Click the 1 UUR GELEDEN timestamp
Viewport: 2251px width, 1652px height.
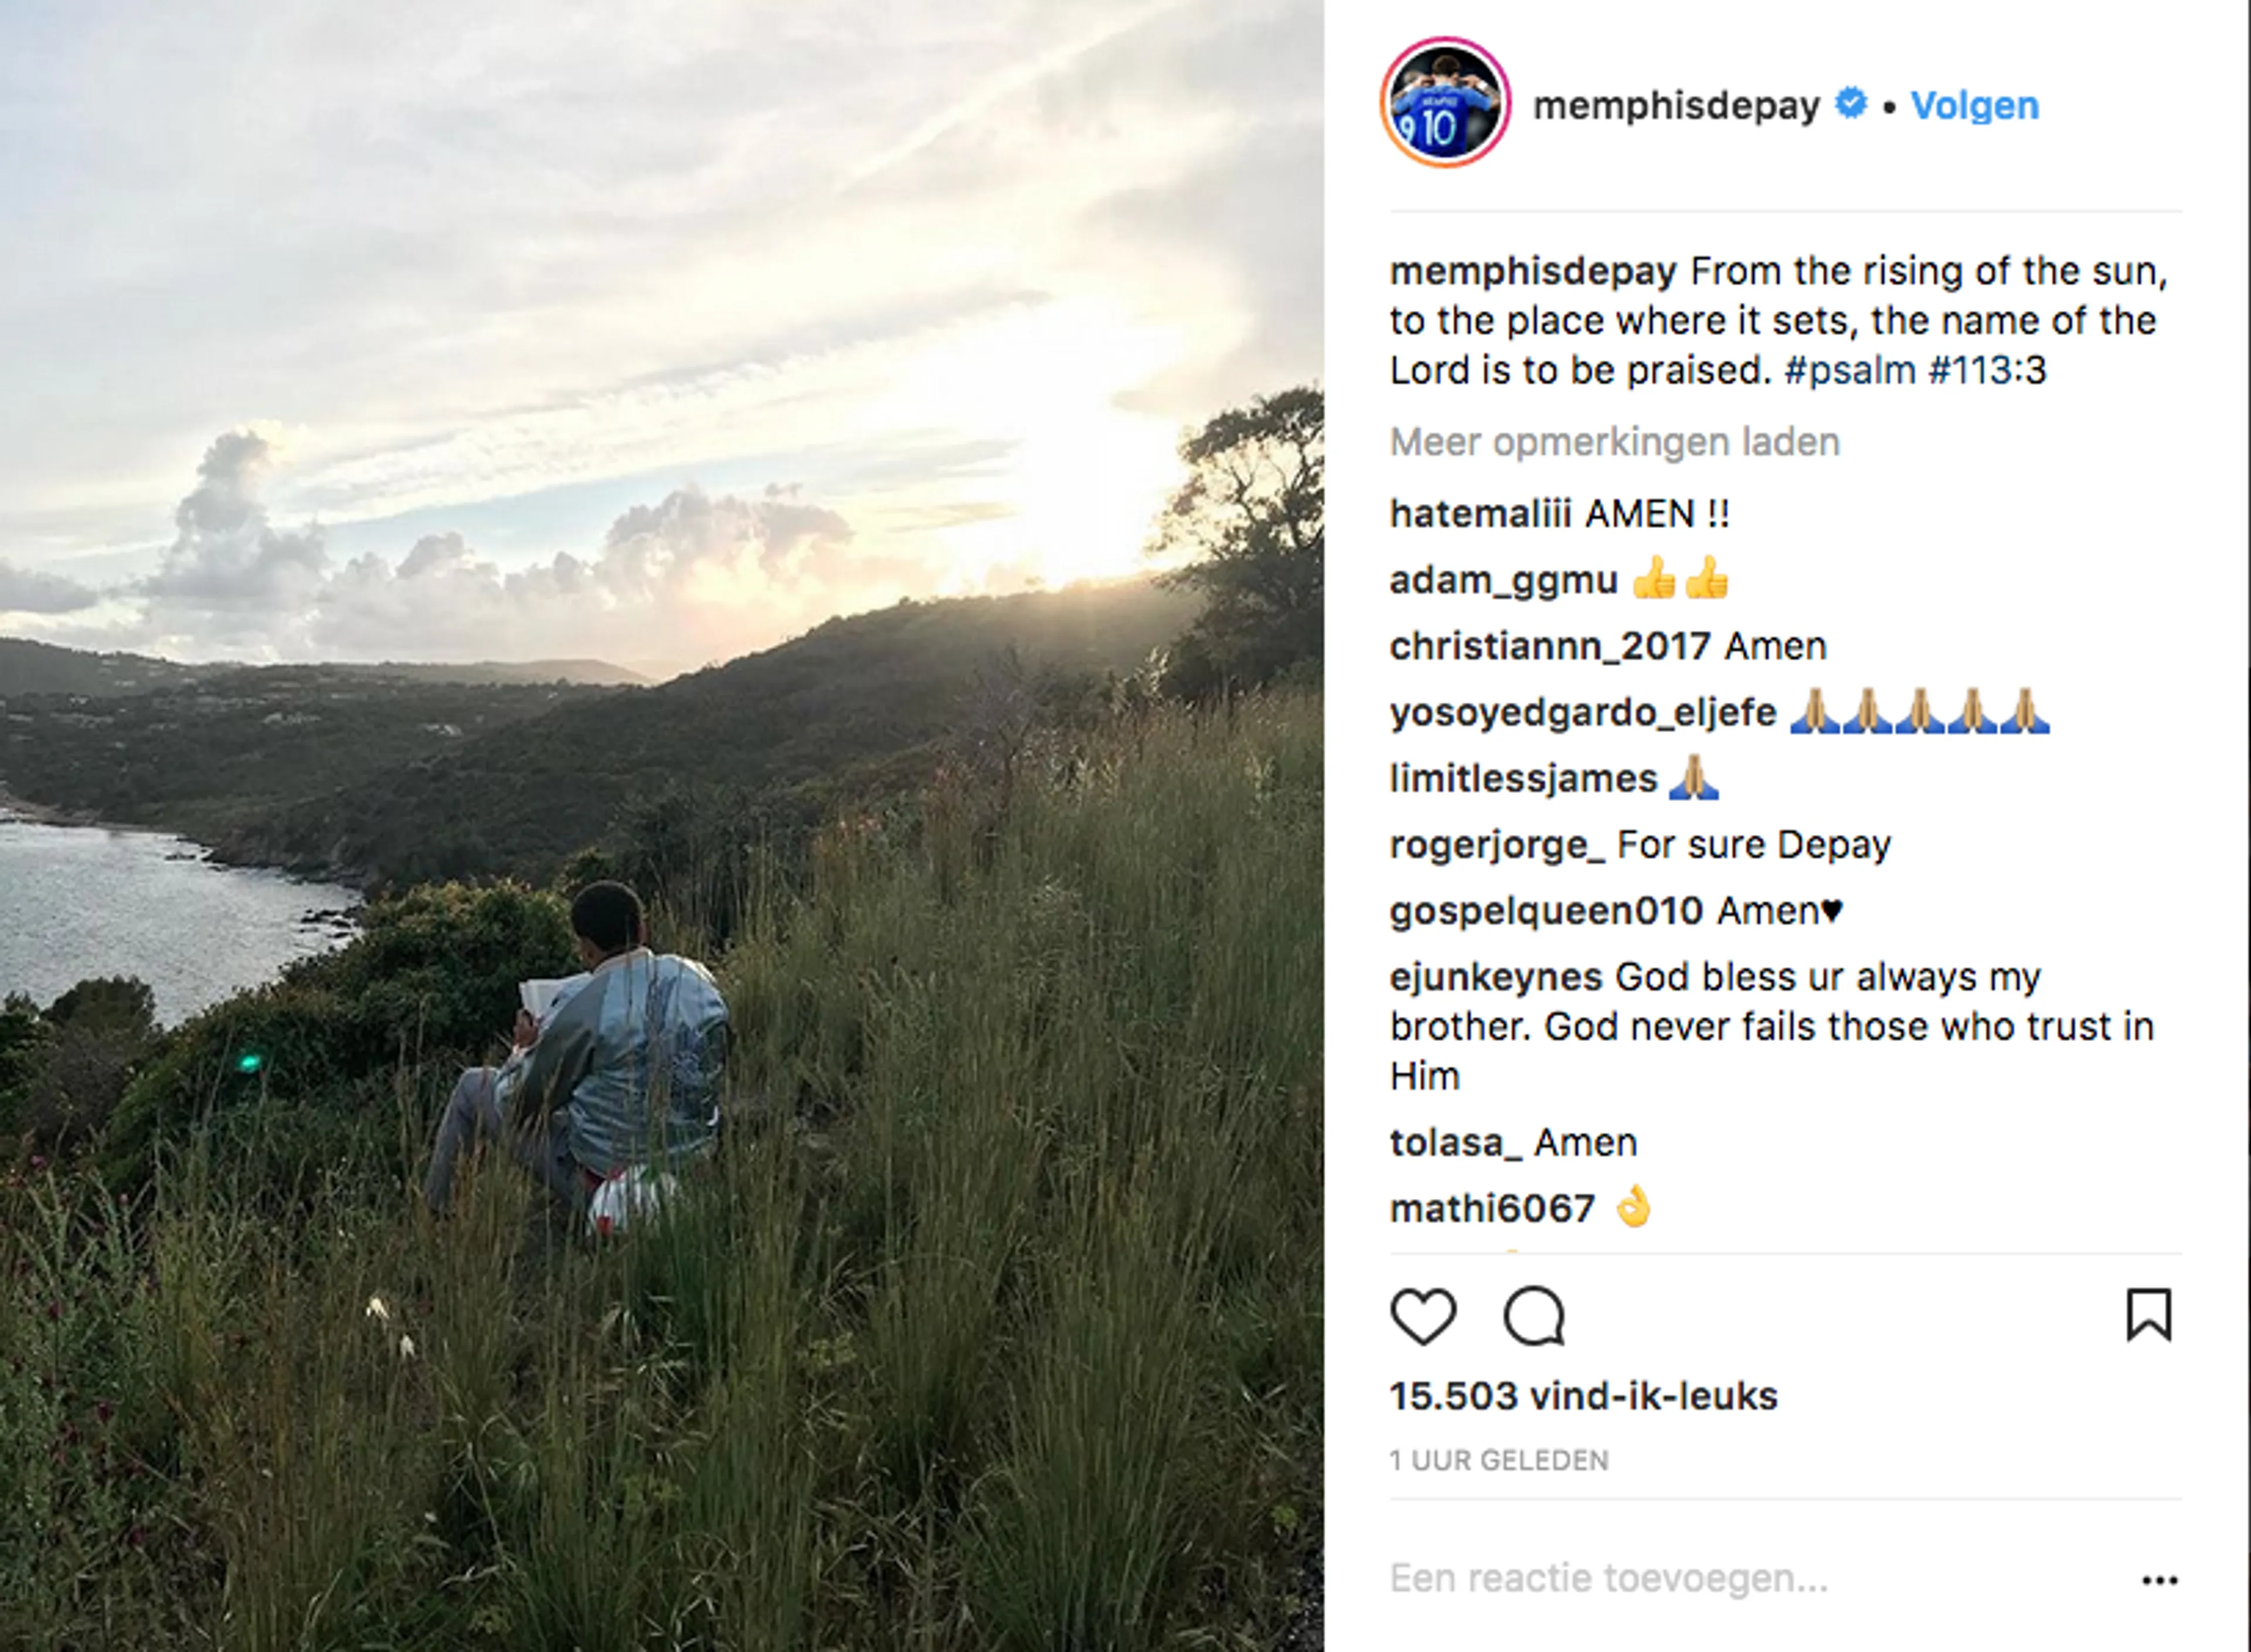click(x=1498, y=1461)
